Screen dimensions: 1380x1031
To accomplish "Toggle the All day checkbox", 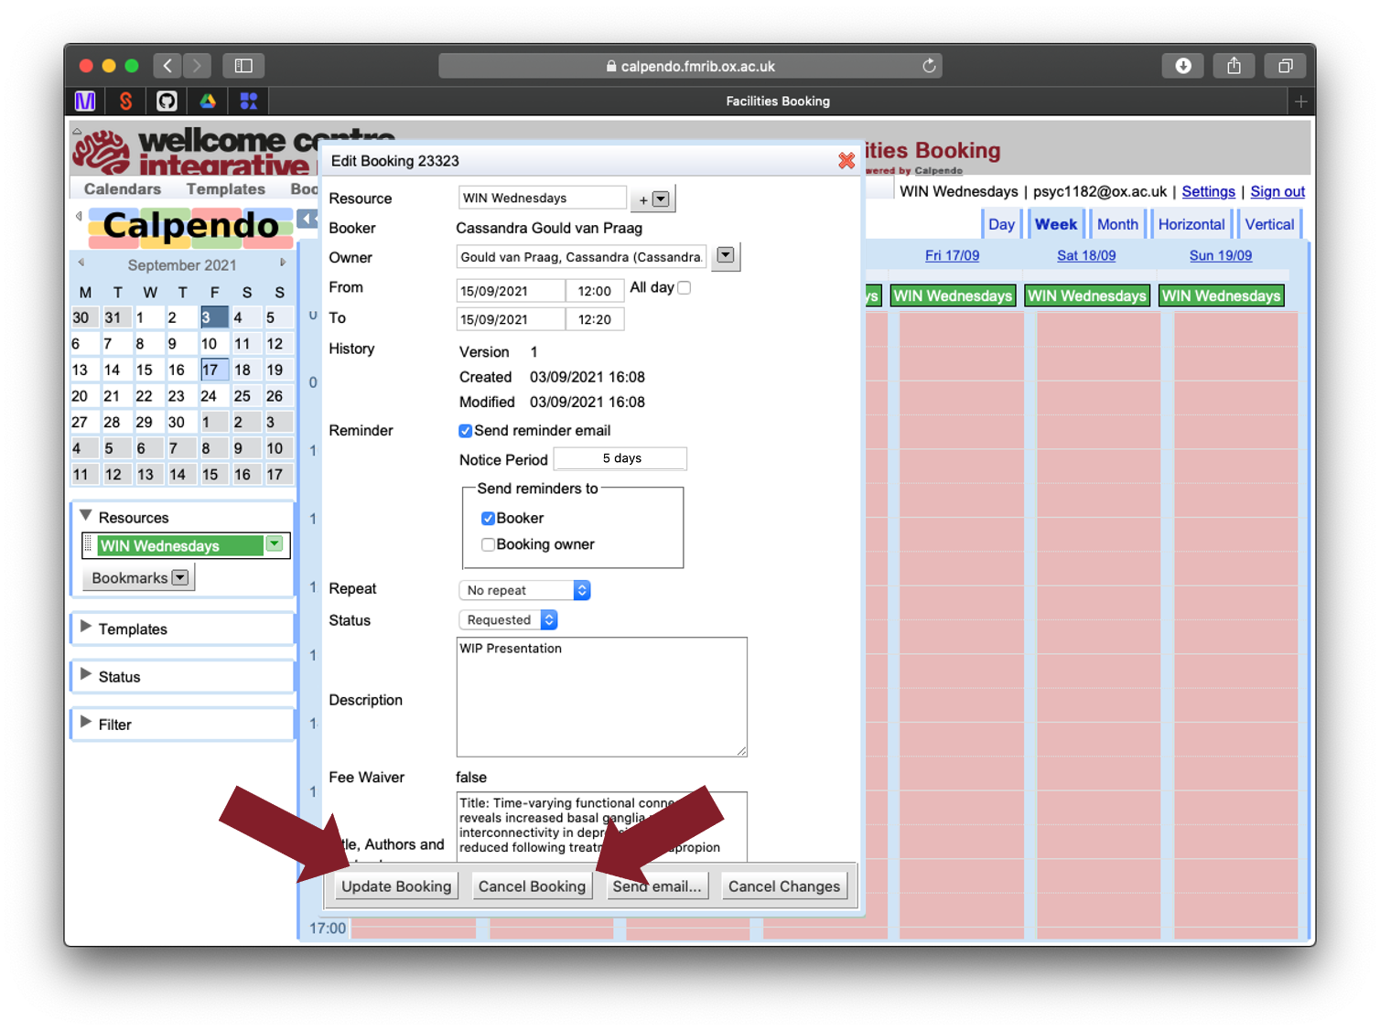I will point(684,288).
